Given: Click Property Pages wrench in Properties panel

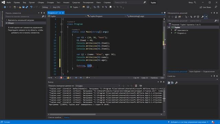Looking at the screenshot, I should pyautogui.click(x=176, y=83).
